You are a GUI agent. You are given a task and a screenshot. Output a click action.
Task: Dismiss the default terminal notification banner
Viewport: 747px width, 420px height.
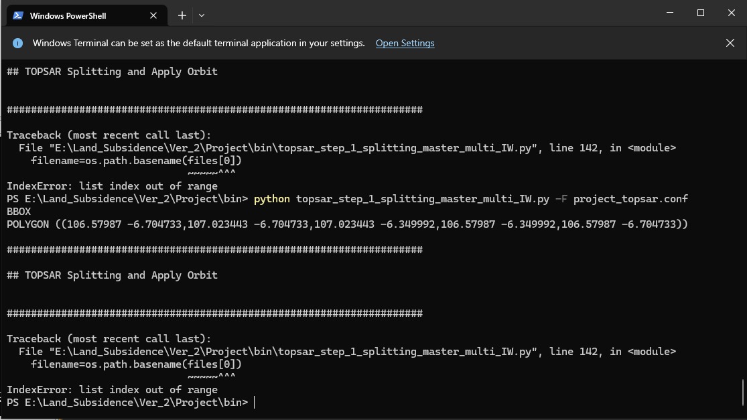coord(730,43)
